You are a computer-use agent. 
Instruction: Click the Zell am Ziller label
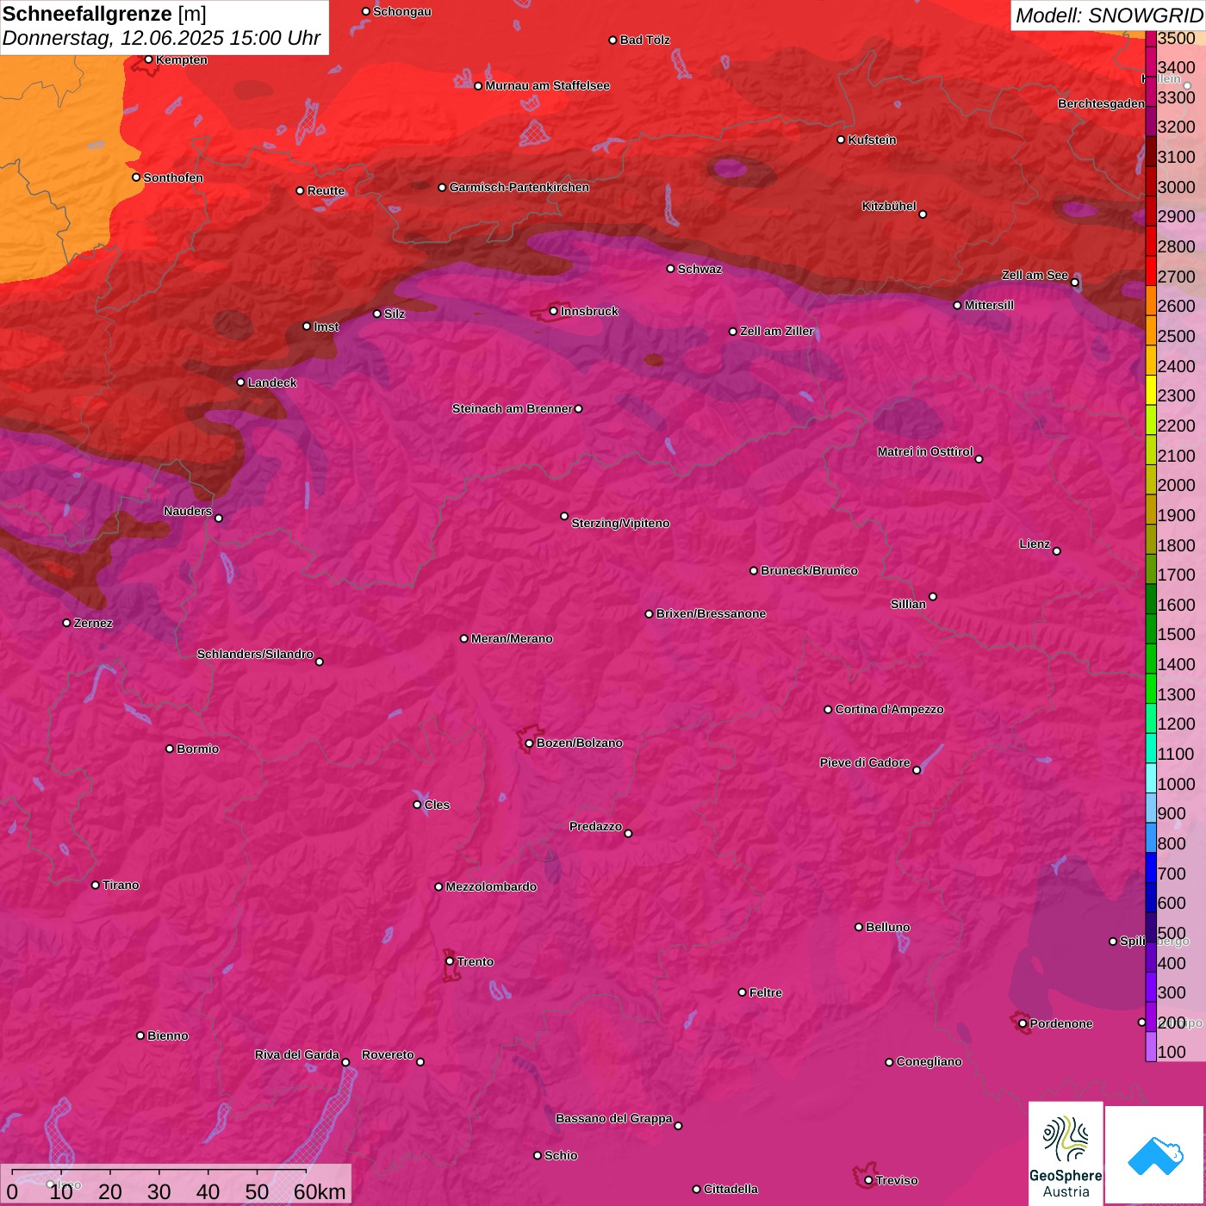click(777, 331)
